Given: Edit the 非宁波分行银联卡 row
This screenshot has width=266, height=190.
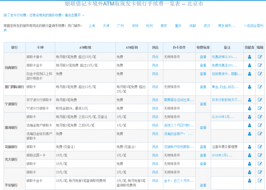Looking at the screenshot, I should [x=260, y=100].
